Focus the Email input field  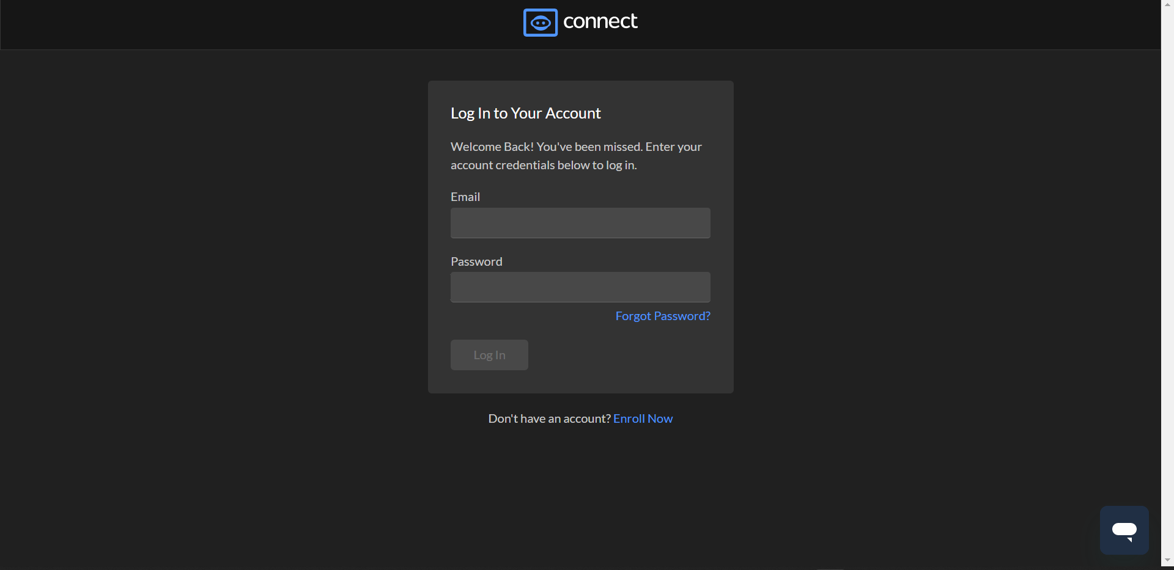point(580,223)
